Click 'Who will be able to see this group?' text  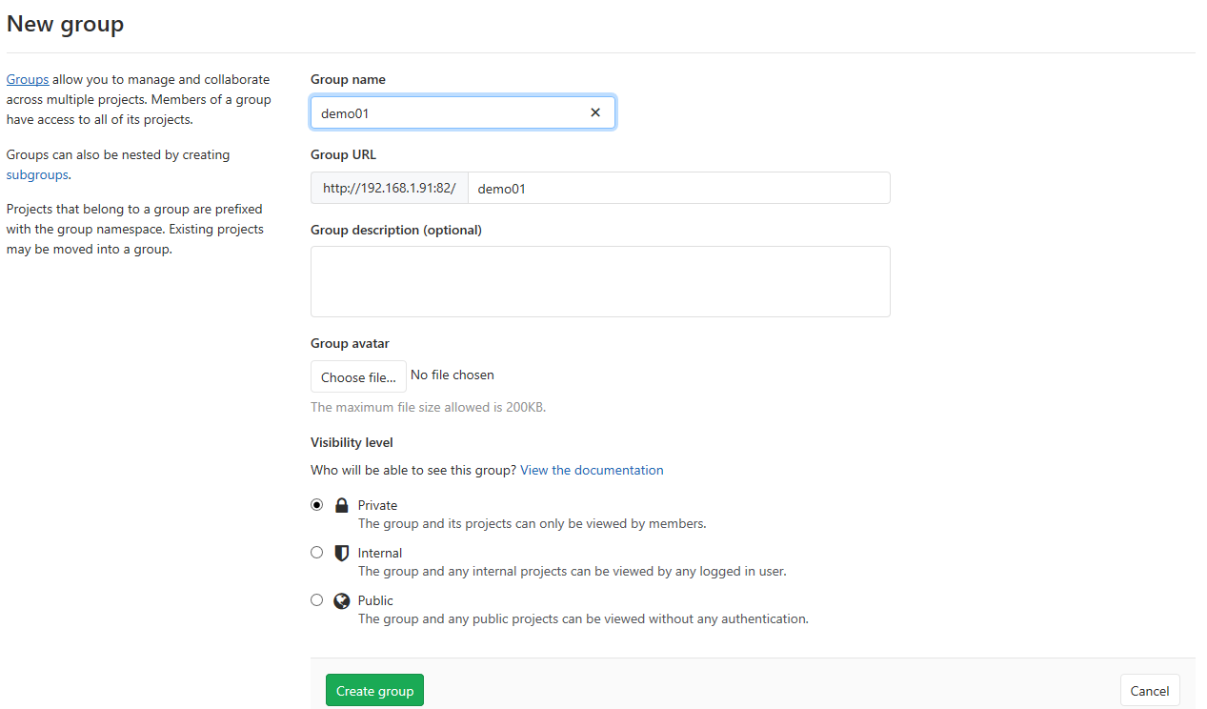413,470
